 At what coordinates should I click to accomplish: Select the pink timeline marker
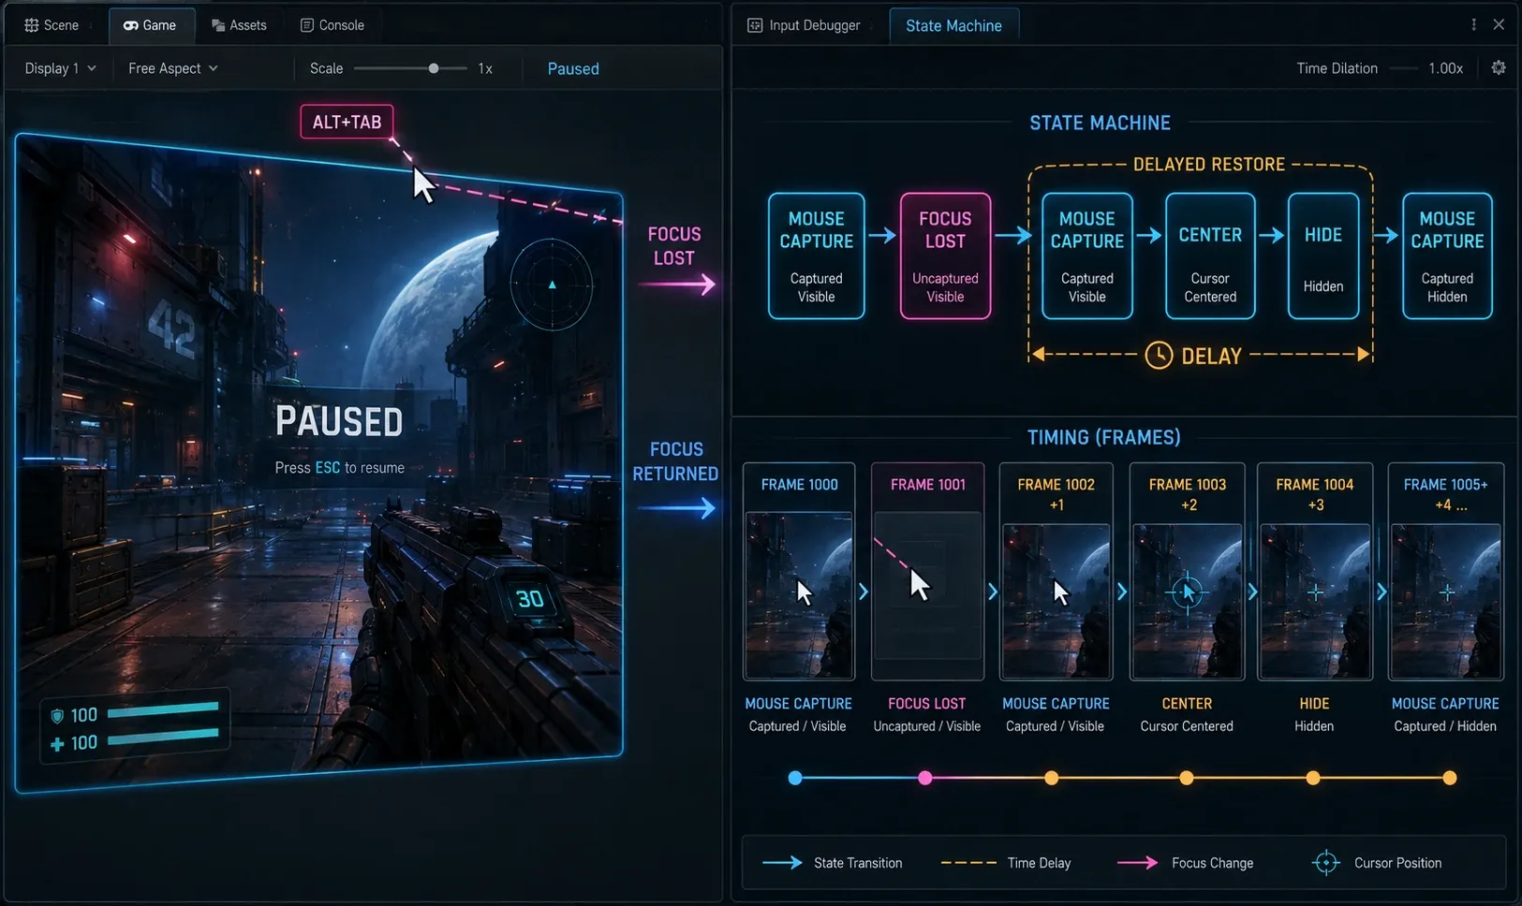[x=925, y=778]
